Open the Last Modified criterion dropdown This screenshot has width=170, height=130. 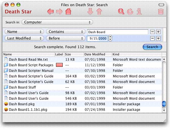coord(24,38)
